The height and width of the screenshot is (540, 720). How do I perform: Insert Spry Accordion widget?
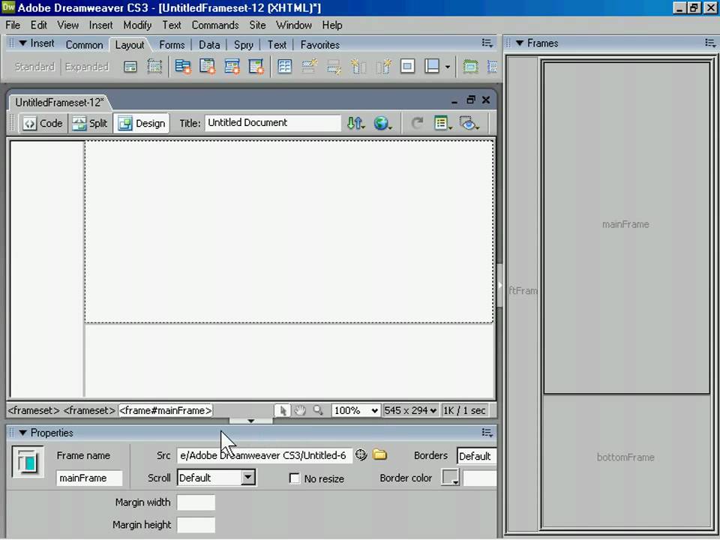[232, 67]
